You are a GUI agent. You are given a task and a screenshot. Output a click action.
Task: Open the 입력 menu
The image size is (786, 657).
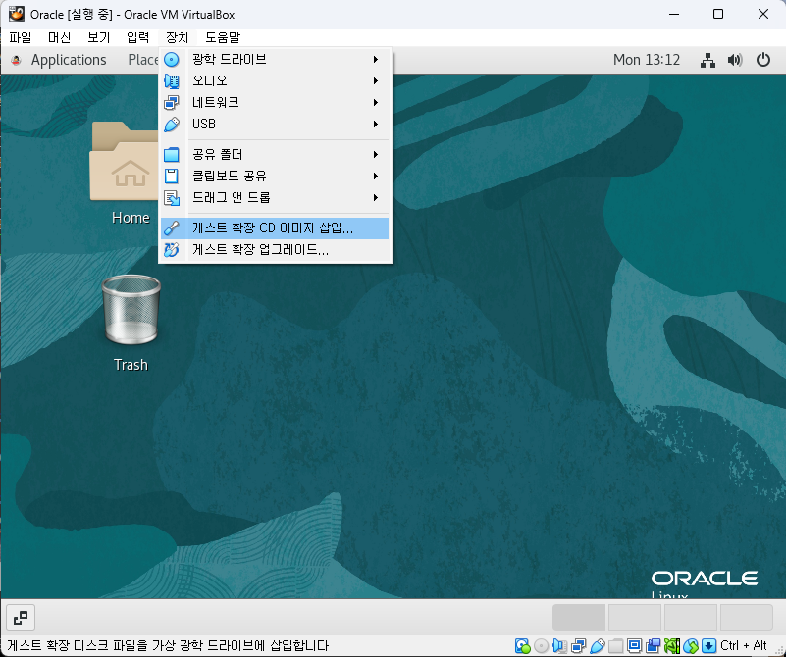137,37
